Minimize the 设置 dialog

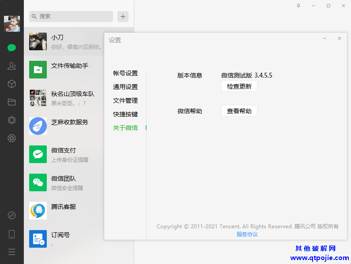[325, 38]
